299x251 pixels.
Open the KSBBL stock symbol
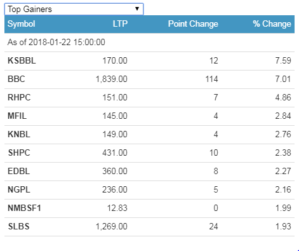coord(22,60)
